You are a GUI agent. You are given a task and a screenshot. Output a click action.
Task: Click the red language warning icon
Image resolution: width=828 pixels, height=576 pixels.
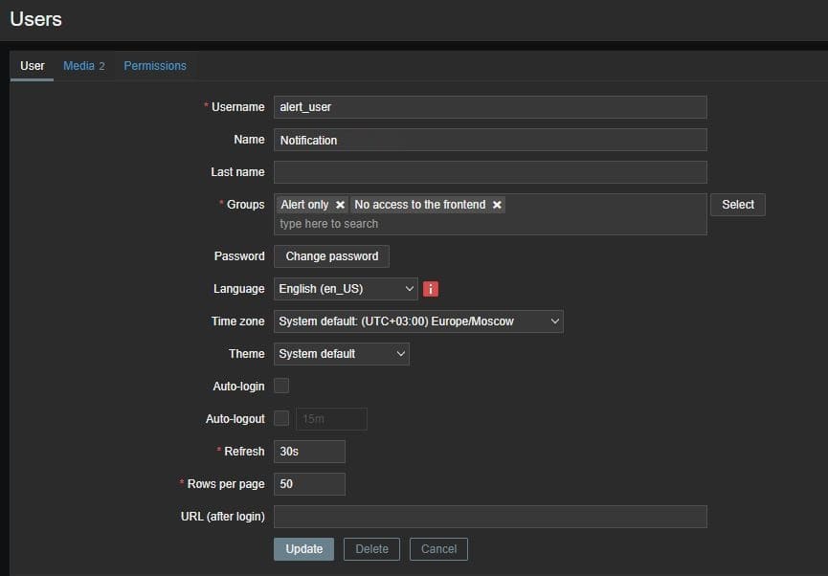point(431,289)
